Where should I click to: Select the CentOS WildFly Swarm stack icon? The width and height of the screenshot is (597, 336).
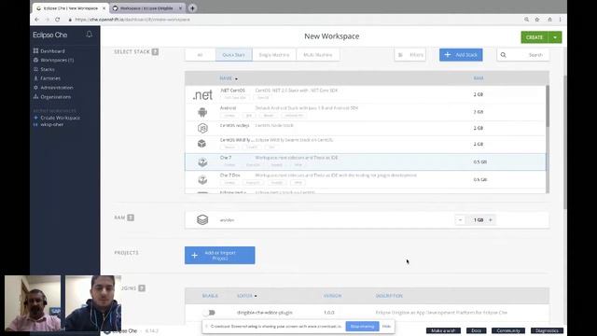click(202, 144)
